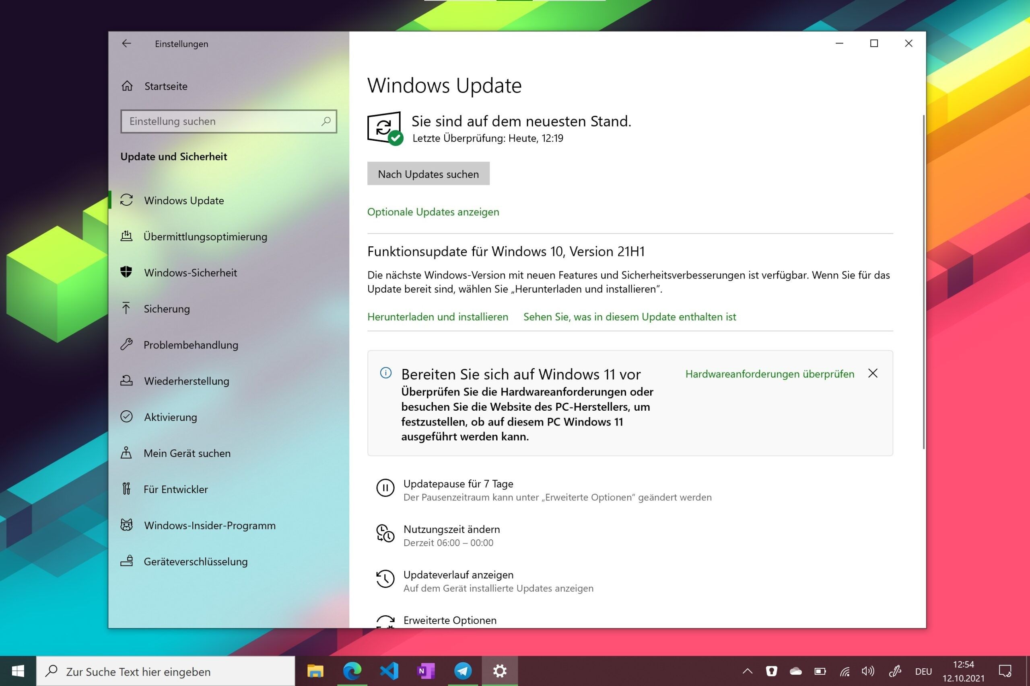The image size is (1030, 686).
Task: Click Herunterladen und installieren link
Action: [x=437, y=317]
